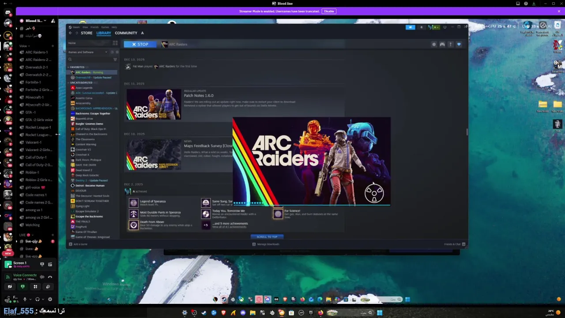Click Steam library page vertical scrollbar

pos(467,132)
